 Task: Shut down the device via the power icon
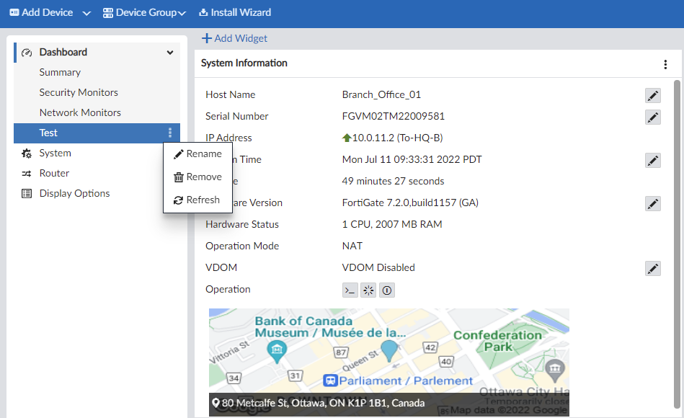tap(386, 290)
